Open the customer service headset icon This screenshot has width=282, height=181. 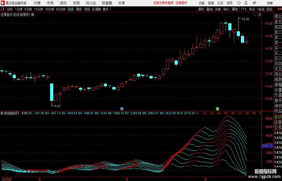pos(239,3)
